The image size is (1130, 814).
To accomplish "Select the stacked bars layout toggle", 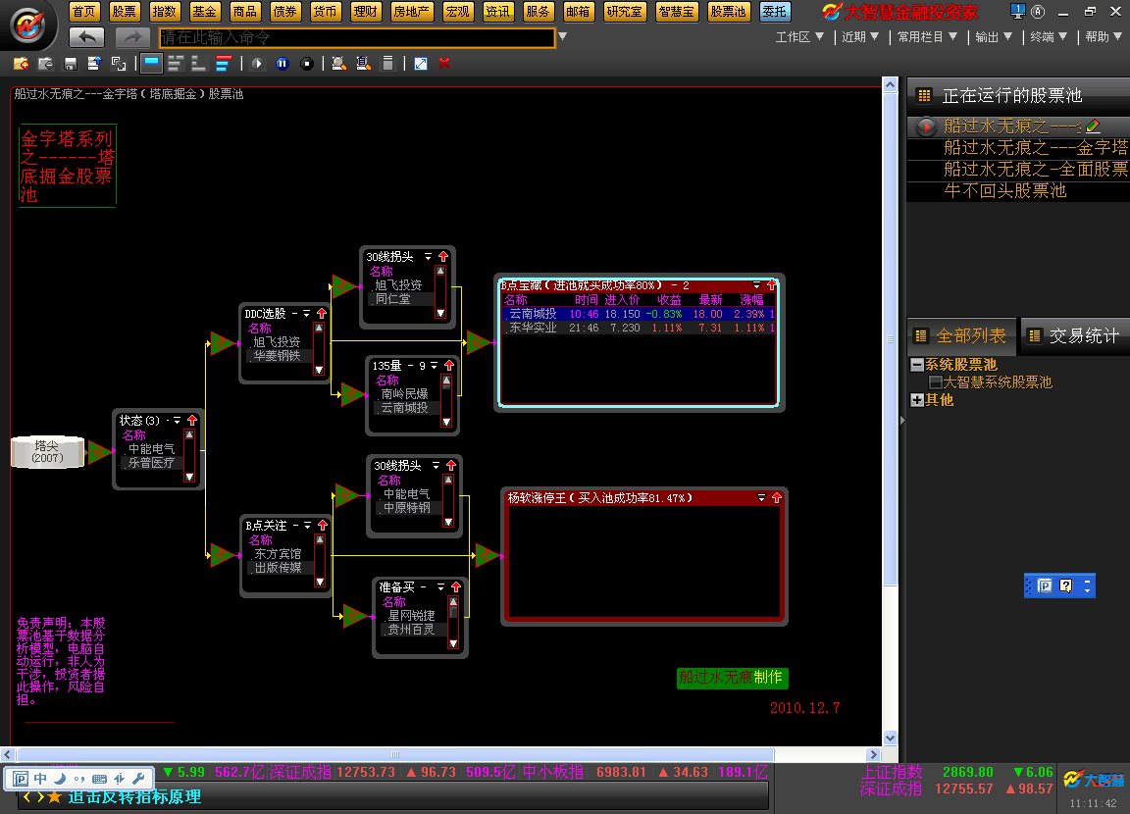I will click(x=175, y=64).
